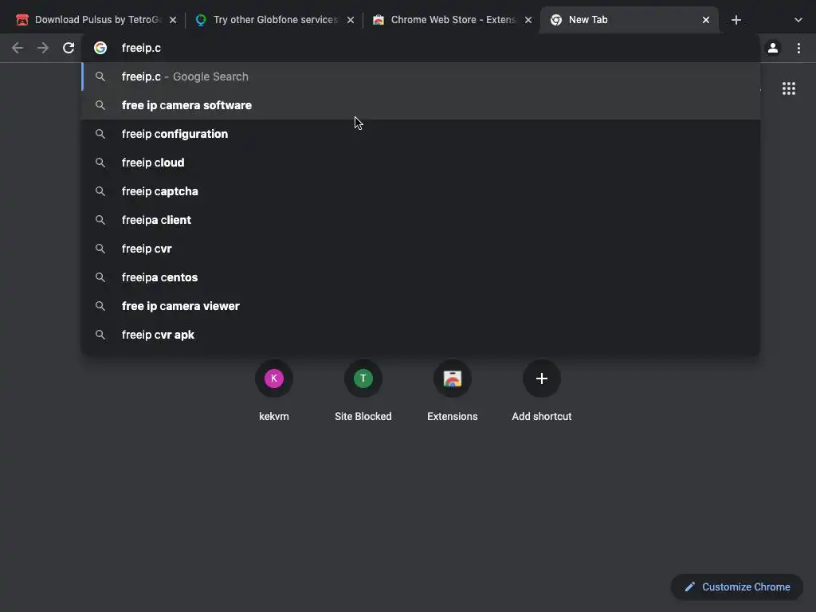Choose 'freeip cloud' suggestion

[421, 163]
